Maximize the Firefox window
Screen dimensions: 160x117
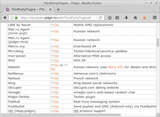pos(151,3)
